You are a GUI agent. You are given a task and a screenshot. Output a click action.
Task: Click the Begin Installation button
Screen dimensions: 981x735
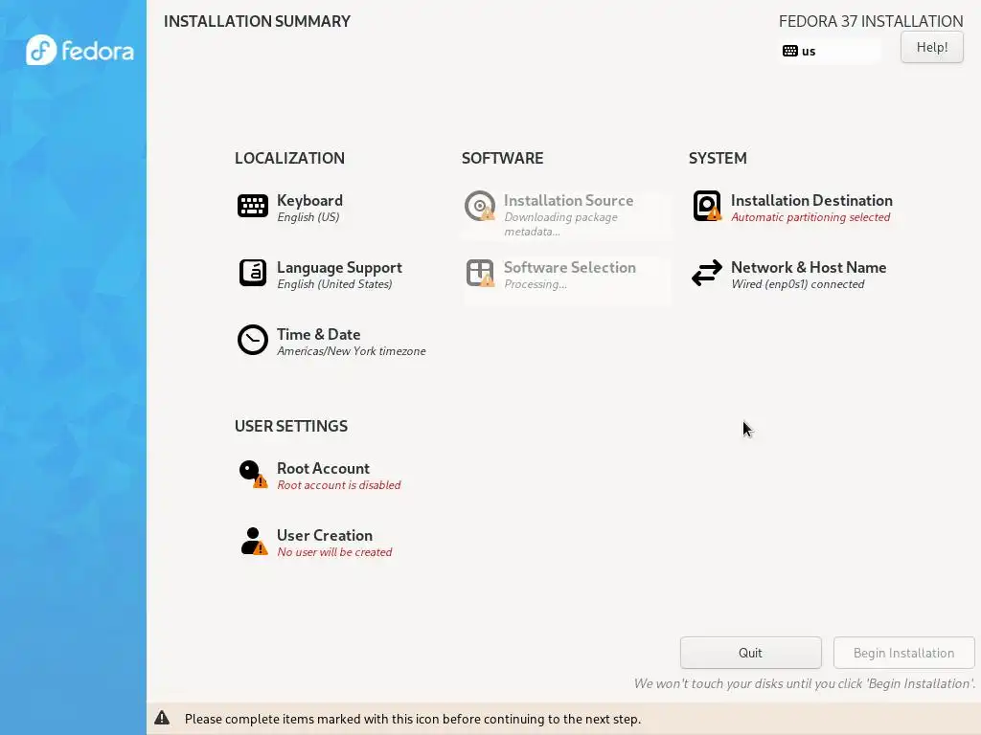click(x=904, y=653)
